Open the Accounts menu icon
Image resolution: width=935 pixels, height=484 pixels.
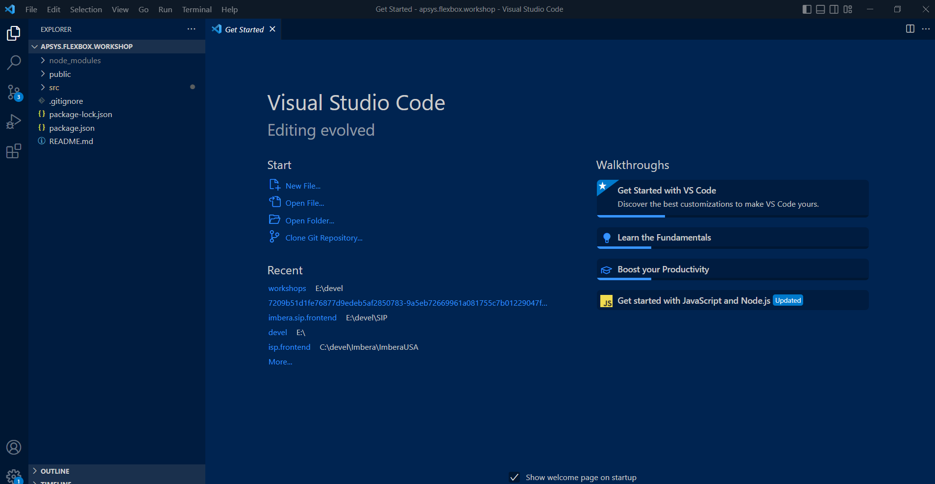[14, 447]
